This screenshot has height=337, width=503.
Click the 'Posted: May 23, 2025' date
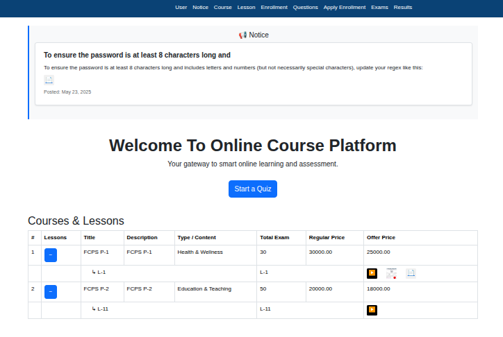[x=67, y=92]
